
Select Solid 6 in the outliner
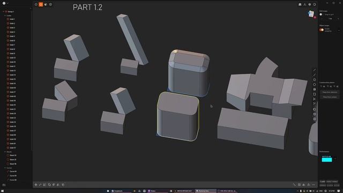[x=12, y=41]
